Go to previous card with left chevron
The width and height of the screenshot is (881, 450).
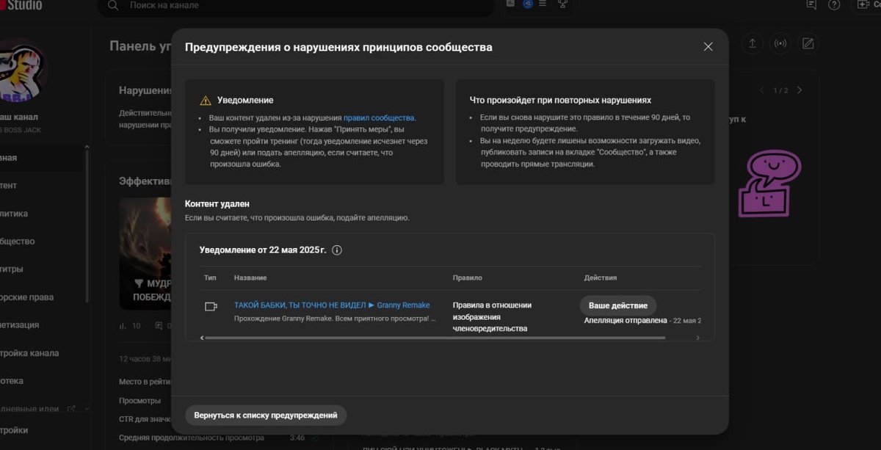point(761,90)
